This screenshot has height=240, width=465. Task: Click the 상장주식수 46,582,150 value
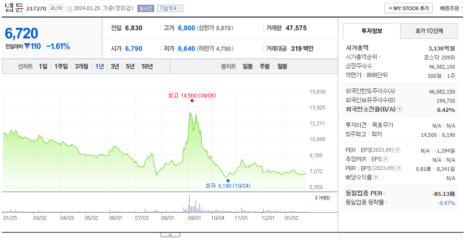point(442,66)
